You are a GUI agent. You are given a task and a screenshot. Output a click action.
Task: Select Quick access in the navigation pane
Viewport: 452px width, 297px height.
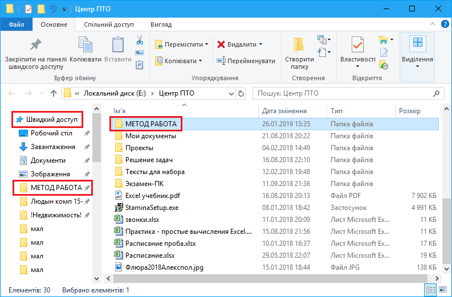click(x=47, y=119)
